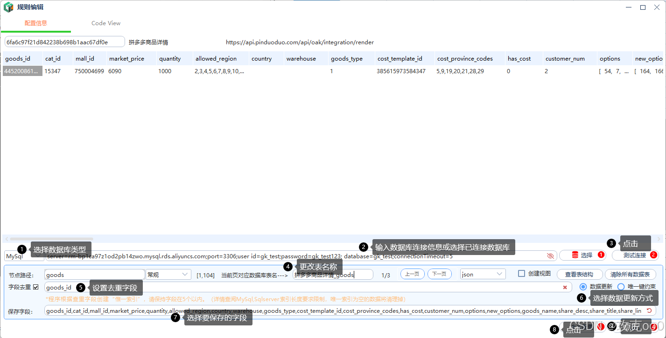The width and height of the screenshot is (666, 338).
Task: Click the 上一页 button
Action: coord(413,274)
